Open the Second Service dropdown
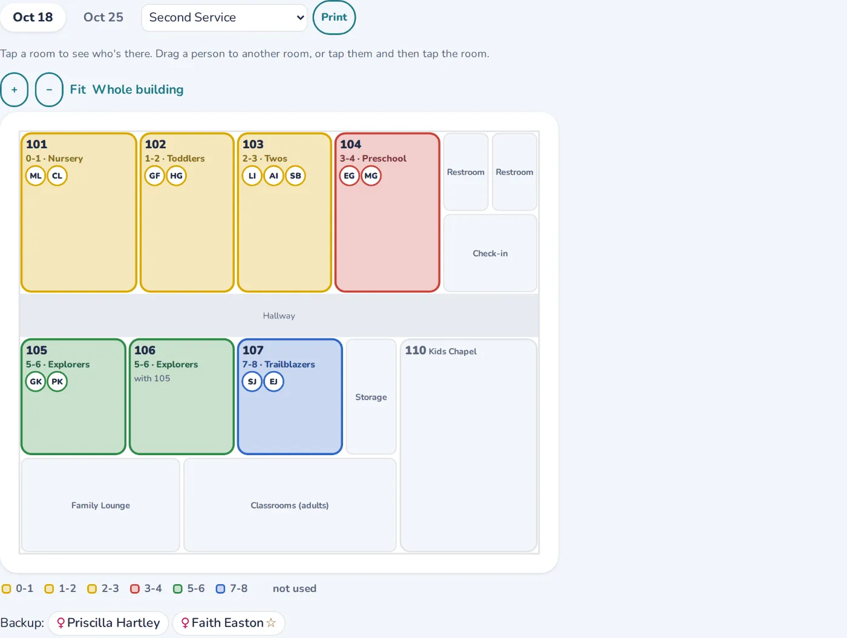The width and height of the screenshot is (847, 638). pos(224,18)
